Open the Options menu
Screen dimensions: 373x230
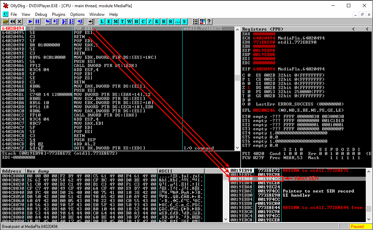[77, 14]
